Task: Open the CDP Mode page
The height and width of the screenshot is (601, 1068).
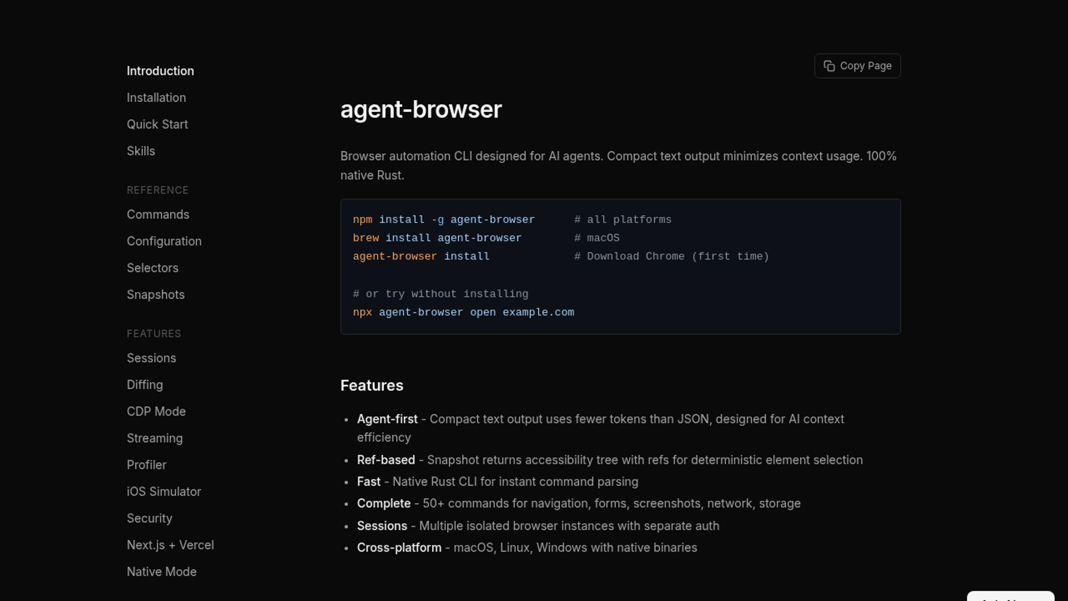Action: point(156,412)
